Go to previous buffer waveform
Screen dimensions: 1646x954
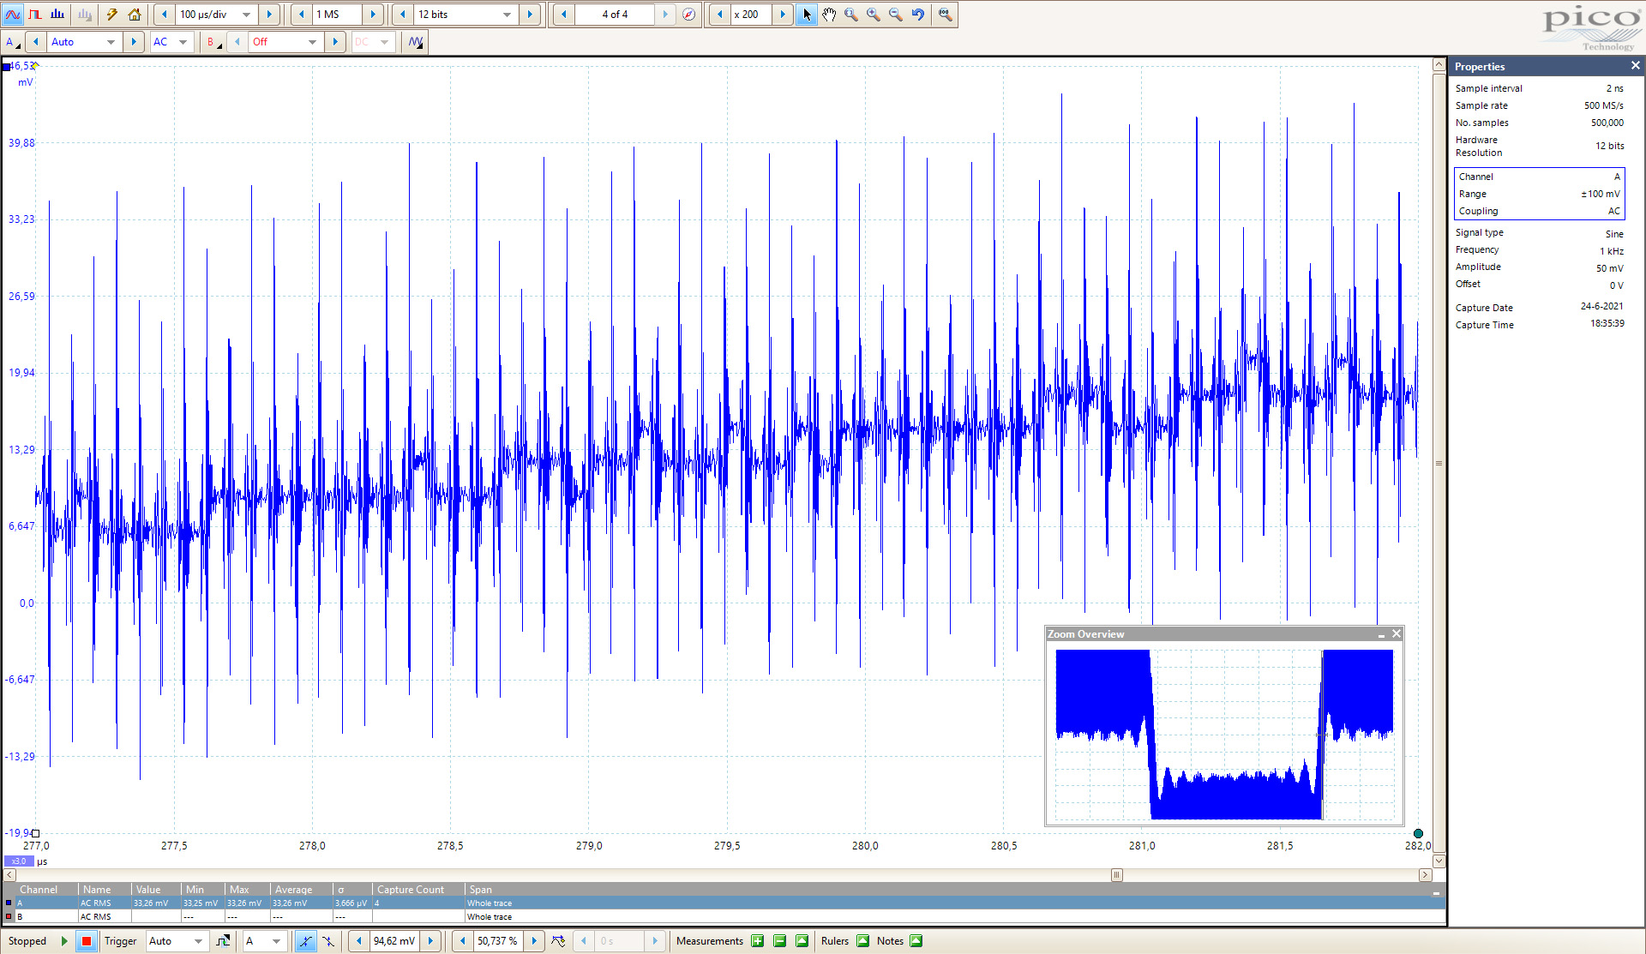(563, 15)
